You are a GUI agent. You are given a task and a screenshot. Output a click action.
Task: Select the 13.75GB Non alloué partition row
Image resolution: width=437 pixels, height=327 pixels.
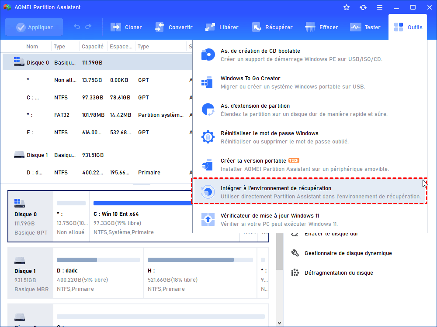pos(97,80)
